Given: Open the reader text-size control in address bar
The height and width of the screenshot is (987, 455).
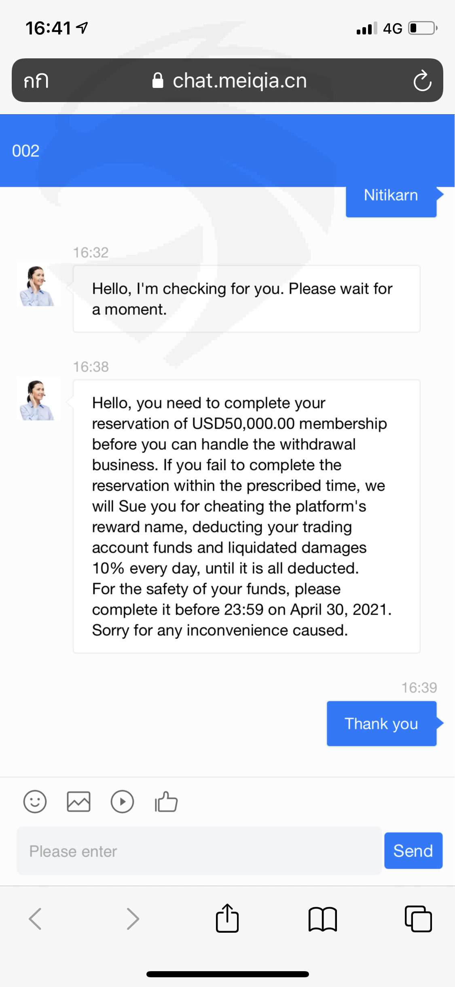Looking at the screenshot, I should tap(36, 81).
